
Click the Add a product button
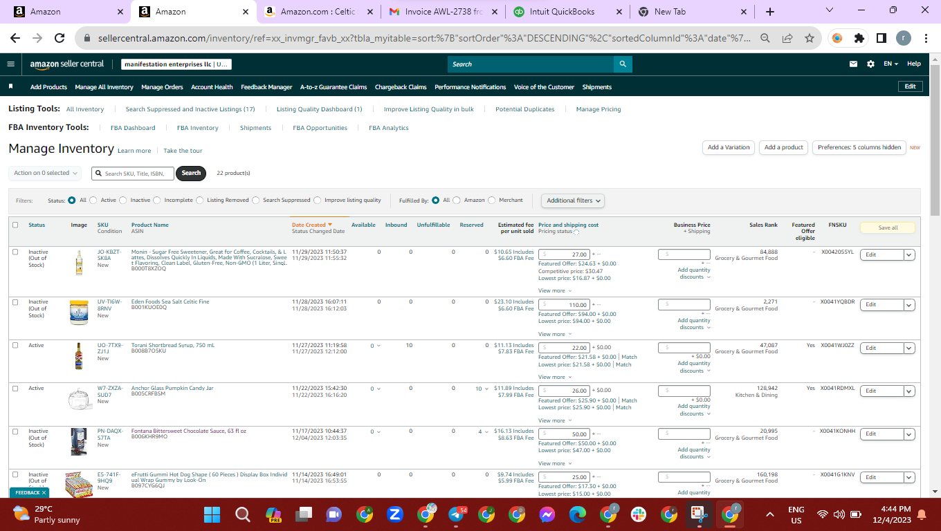point(784,147)
